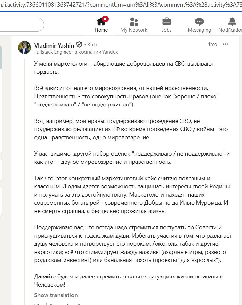This screenshot has height=305, width=242.
Task: Click the Fullstack Engineer headline text
Action: coord(76,52)
